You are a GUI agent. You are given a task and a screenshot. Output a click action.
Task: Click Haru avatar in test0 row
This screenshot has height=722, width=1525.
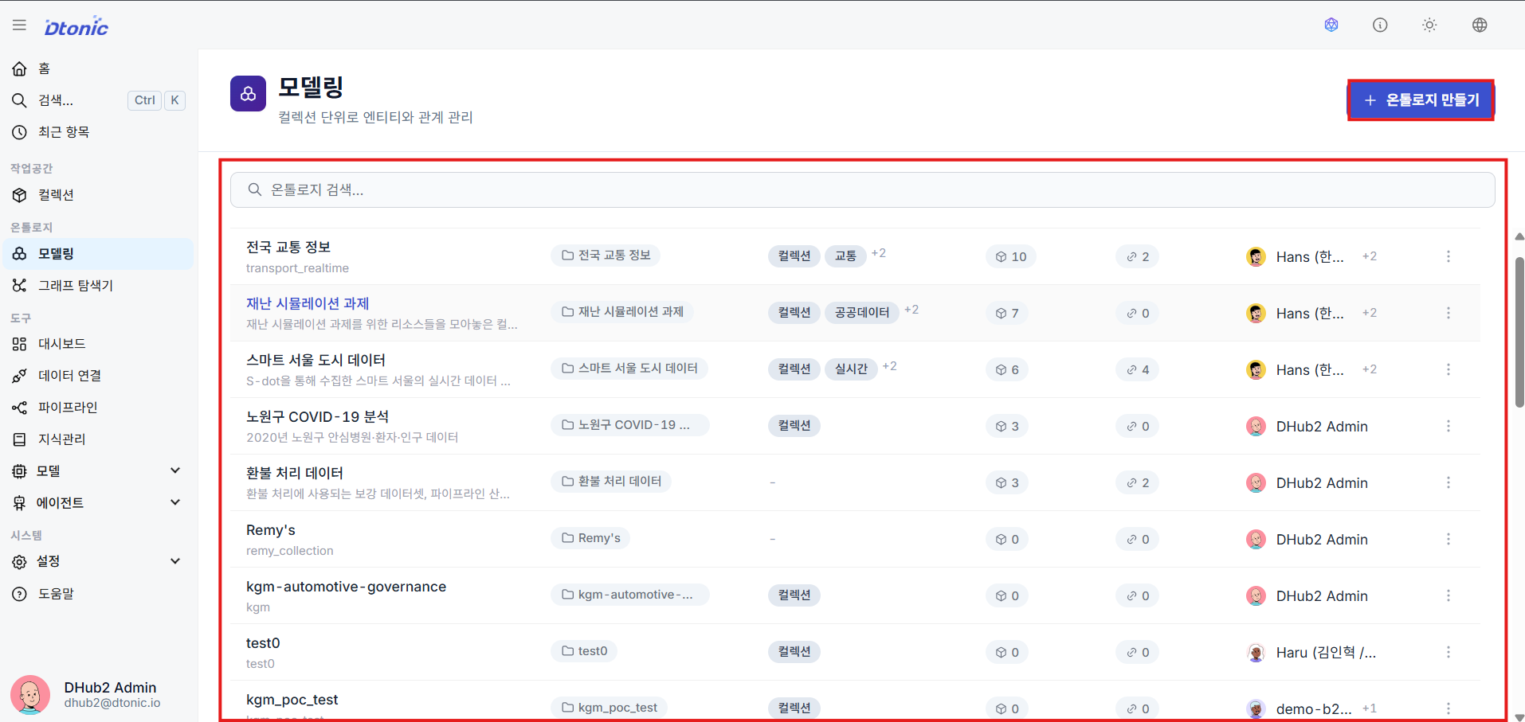point(1256,653)
